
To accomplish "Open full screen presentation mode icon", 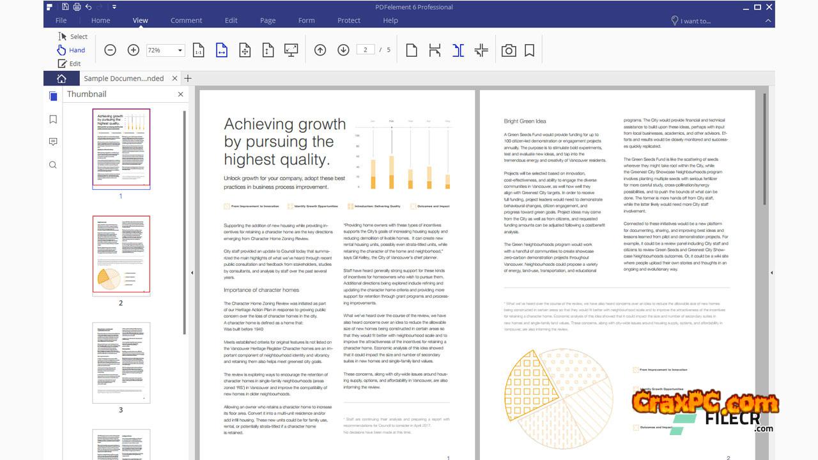I will pyautogui.click(x=291, y=50).
